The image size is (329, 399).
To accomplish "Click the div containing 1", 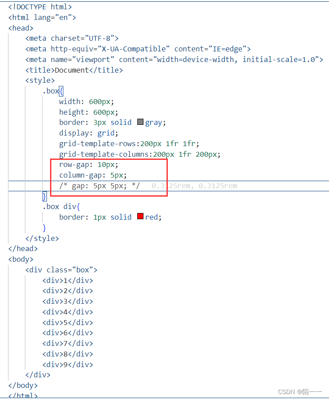I will pyautogui.click(x=68, y=280).
